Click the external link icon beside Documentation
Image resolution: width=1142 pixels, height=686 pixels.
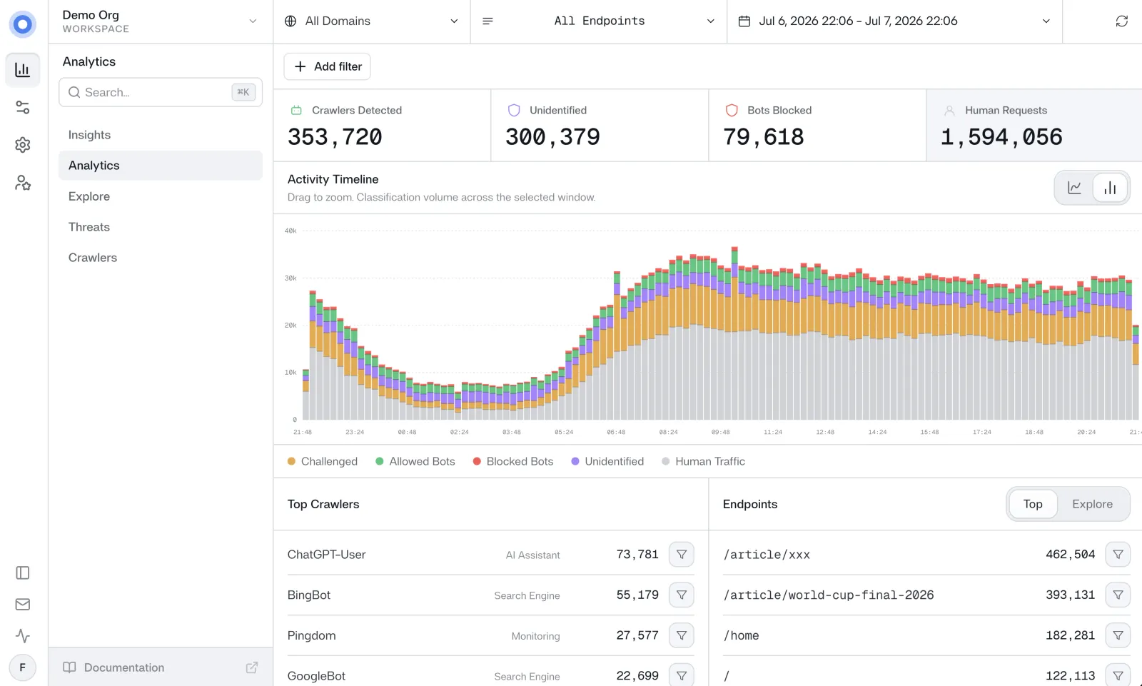click(x=252, y=667)
